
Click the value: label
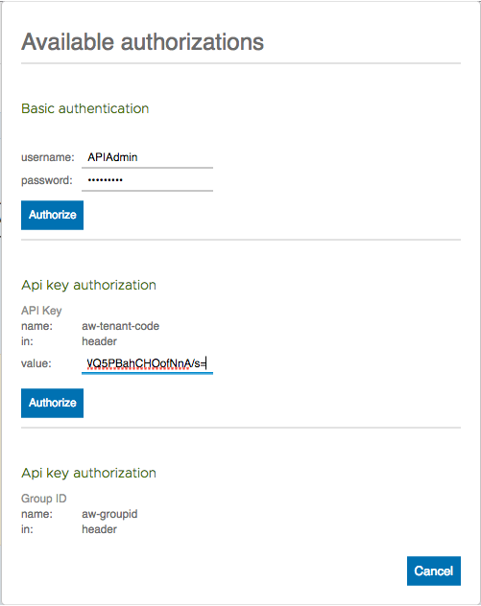pyautogui.click(x=36, y=363)
